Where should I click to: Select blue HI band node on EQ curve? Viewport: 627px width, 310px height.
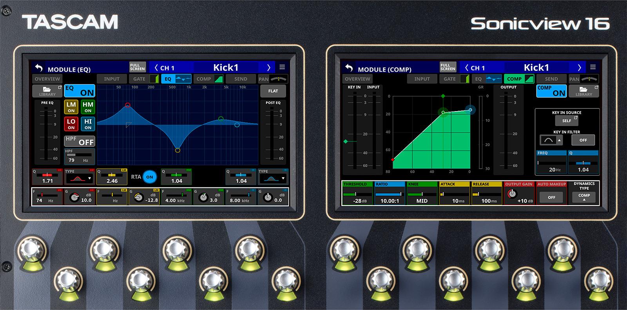click(x=237, y=125)
